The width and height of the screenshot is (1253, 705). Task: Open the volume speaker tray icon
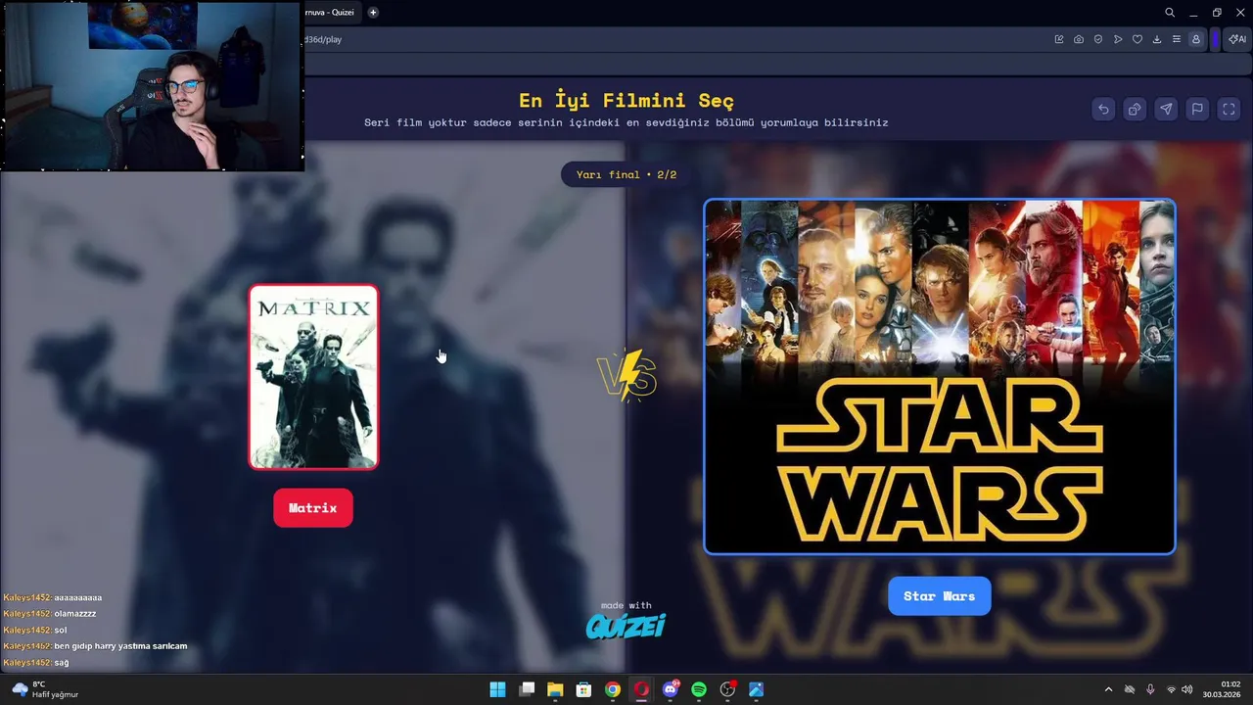click(1187, 689)
